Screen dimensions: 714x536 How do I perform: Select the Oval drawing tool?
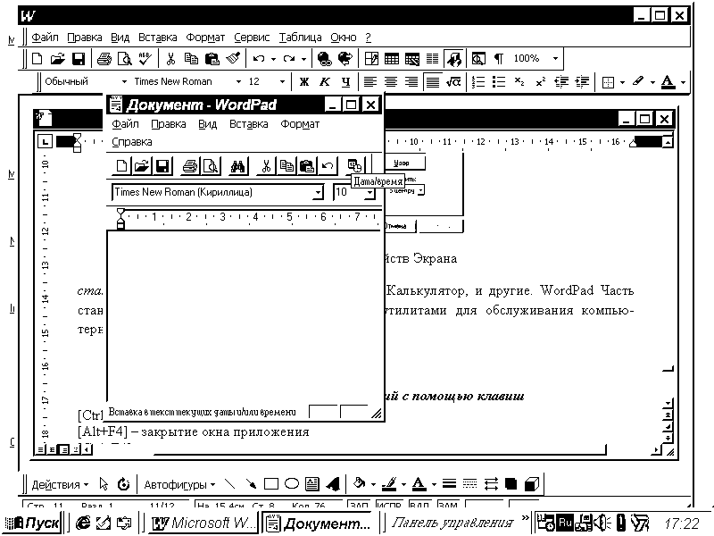(292, 483)
